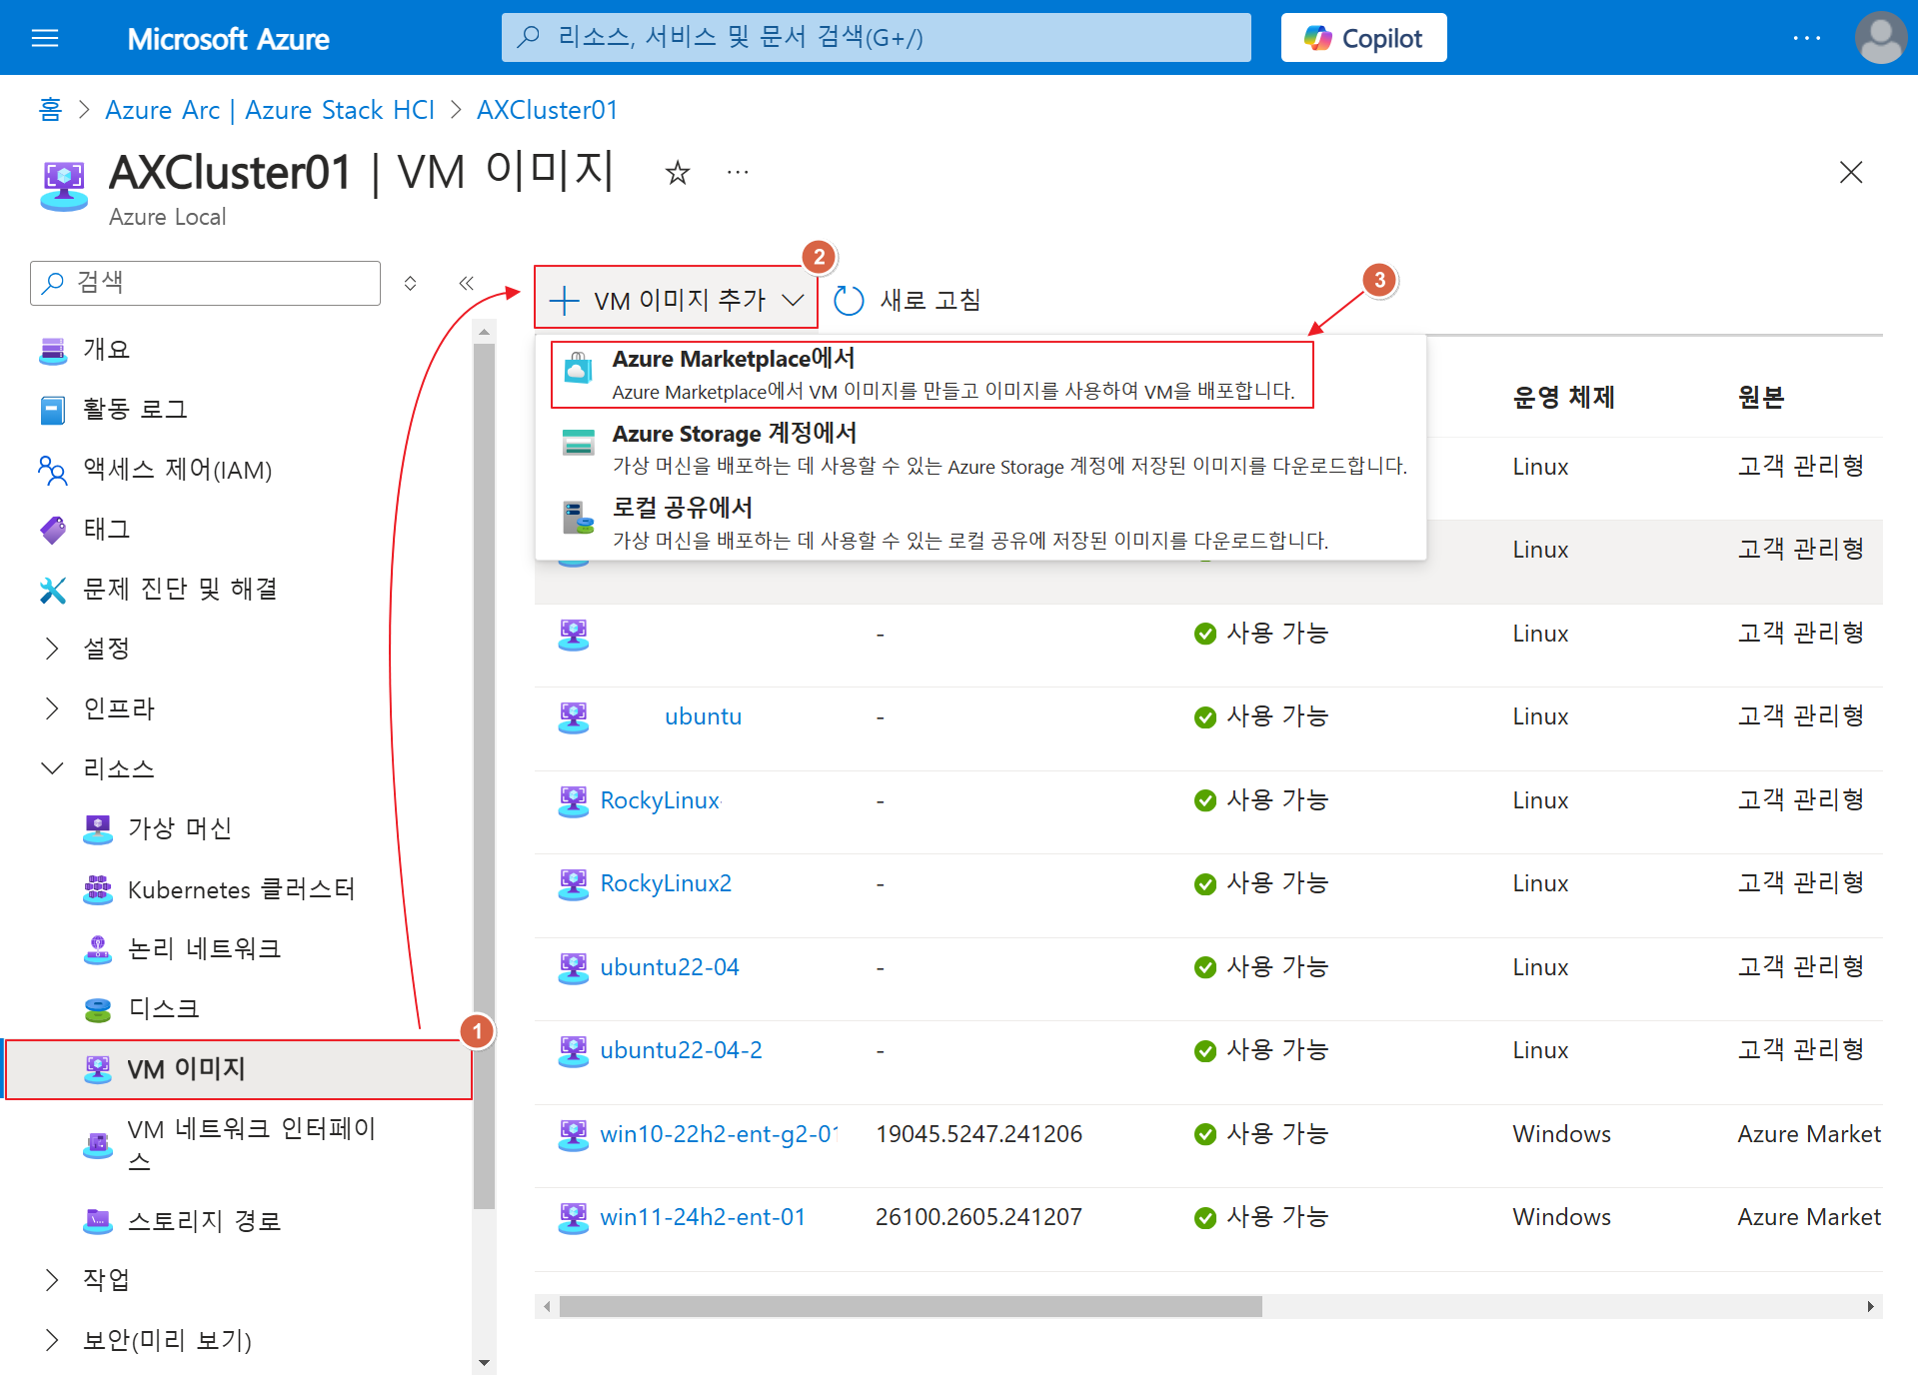1918x1375 pixels.
Task: Click the sidebar scroll-down arrow
Action: click(484, 1362)
